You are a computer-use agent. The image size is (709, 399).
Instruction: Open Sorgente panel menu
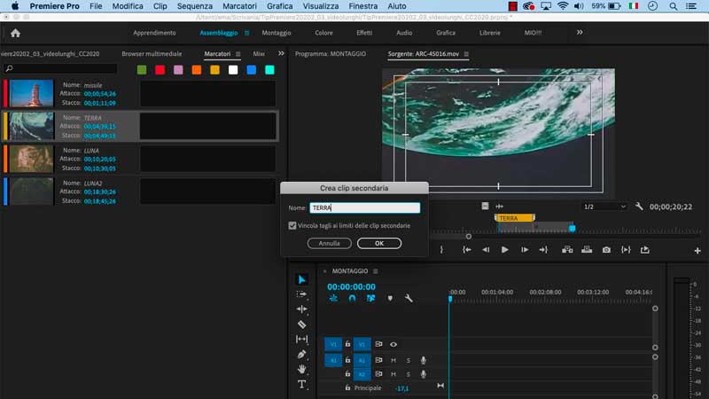tap(466, 54)
